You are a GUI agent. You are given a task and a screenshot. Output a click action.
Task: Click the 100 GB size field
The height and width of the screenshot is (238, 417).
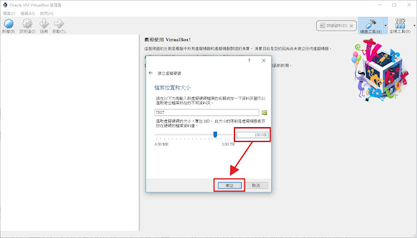pos(252,135)
